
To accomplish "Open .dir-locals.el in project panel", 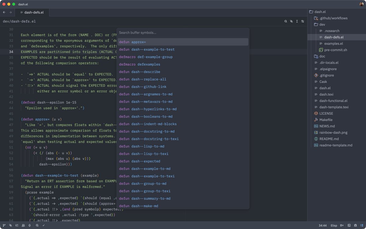I will pyautogui.click(x=337, y=62).
